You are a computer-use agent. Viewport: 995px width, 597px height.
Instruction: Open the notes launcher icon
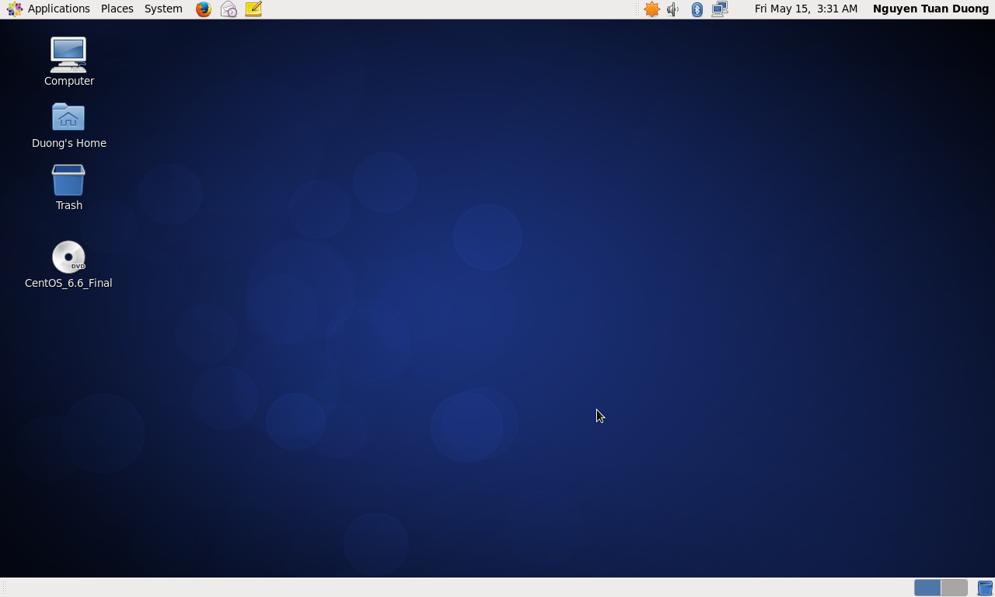[x=253, y=9]
